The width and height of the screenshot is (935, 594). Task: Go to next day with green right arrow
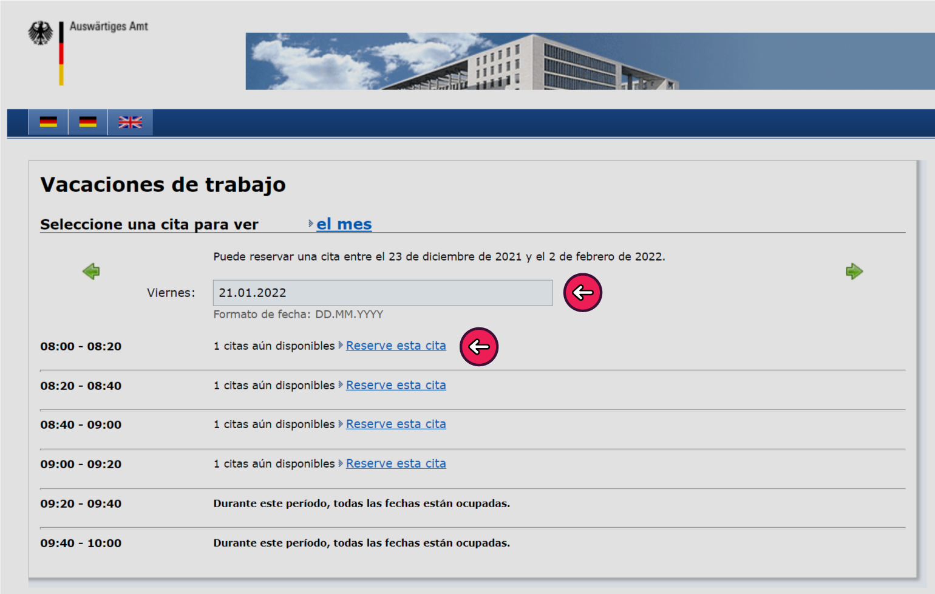tap(854, 271)
